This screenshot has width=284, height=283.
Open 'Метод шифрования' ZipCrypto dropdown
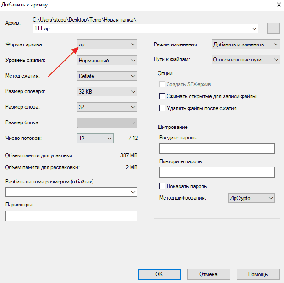tap(251, 198)
